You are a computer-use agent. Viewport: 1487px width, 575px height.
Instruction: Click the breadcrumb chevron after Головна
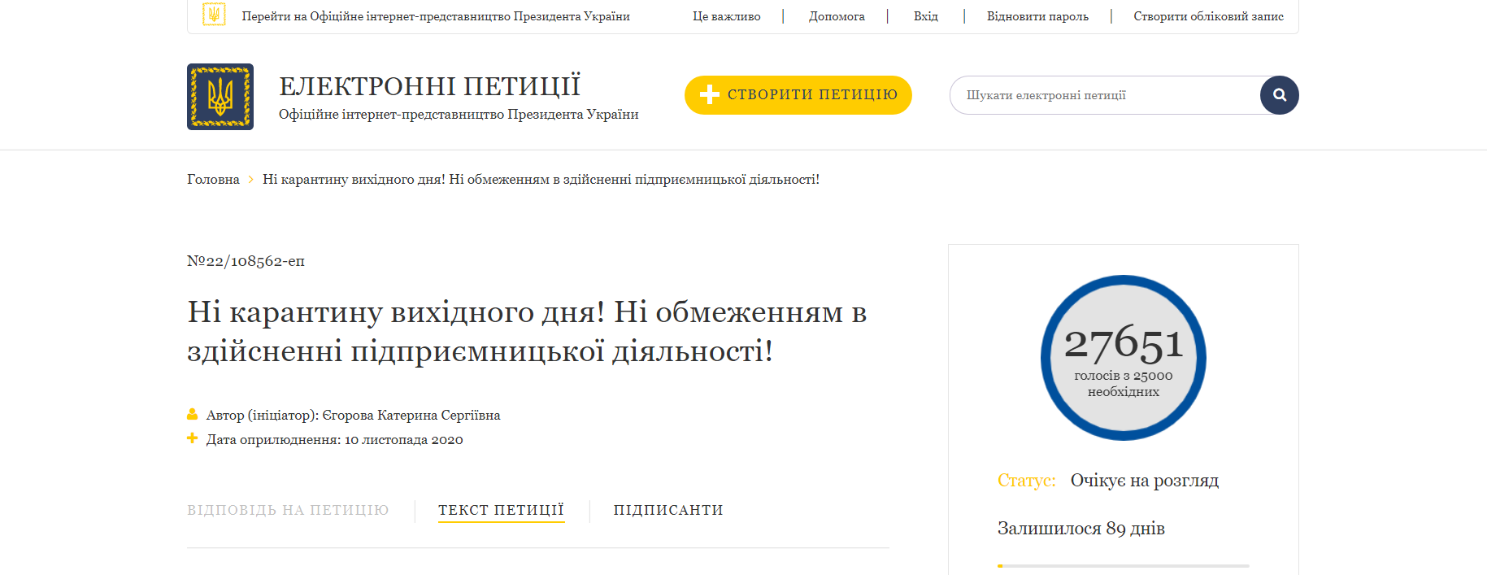[x=251, y=180]
